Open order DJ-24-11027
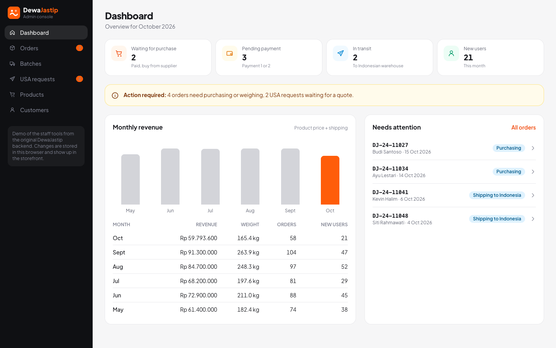 [x=454, y=148]
